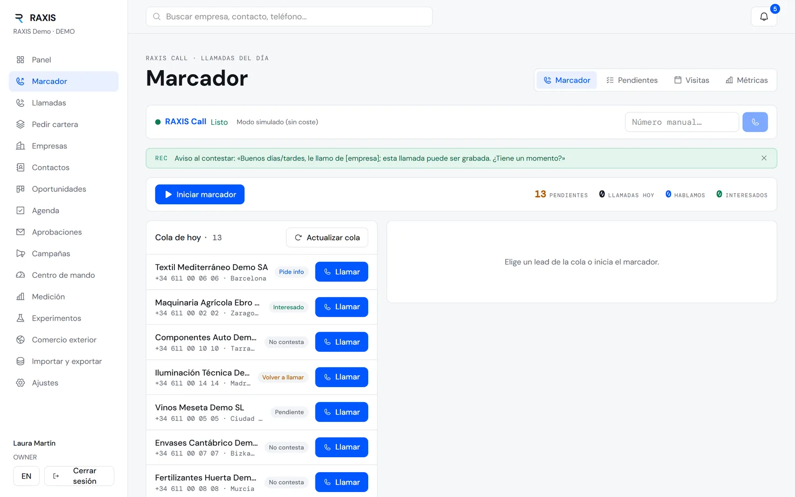Click the Pide info tag
This screenshot has height=497, width=795.
pyautogui.click(x=291, y=272)
